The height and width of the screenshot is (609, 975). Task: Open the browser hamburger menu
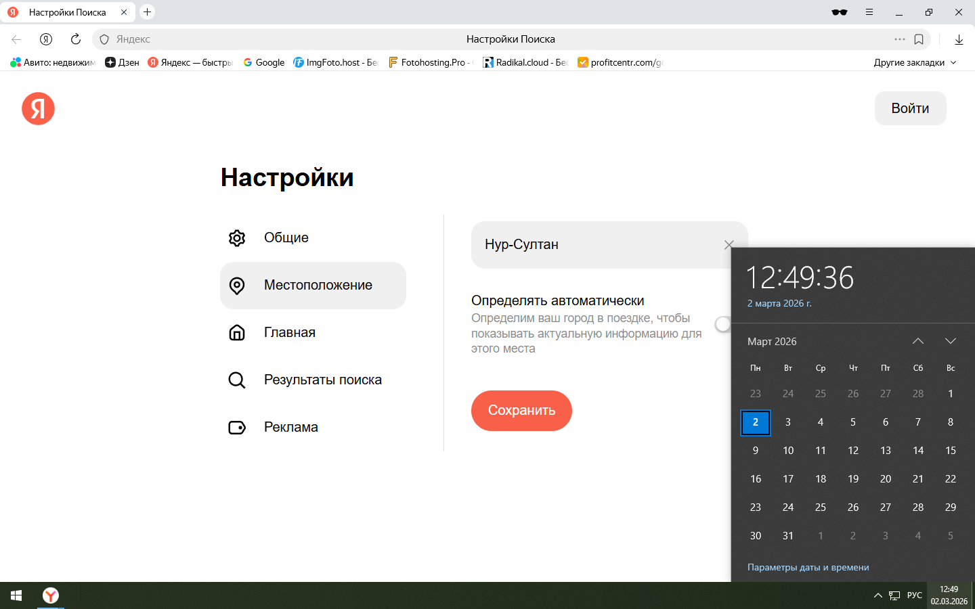coord(869,12)
